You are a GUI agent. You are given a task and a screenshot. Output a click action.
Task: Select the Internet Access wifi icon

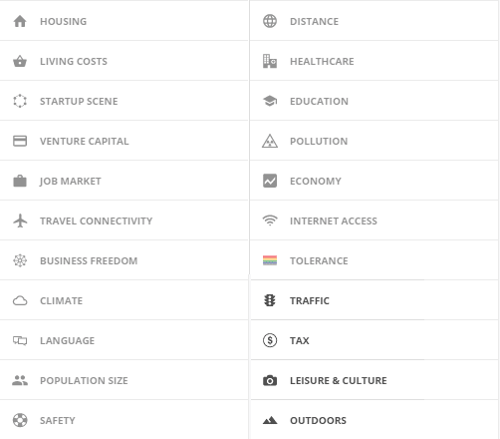pos(270,220)
